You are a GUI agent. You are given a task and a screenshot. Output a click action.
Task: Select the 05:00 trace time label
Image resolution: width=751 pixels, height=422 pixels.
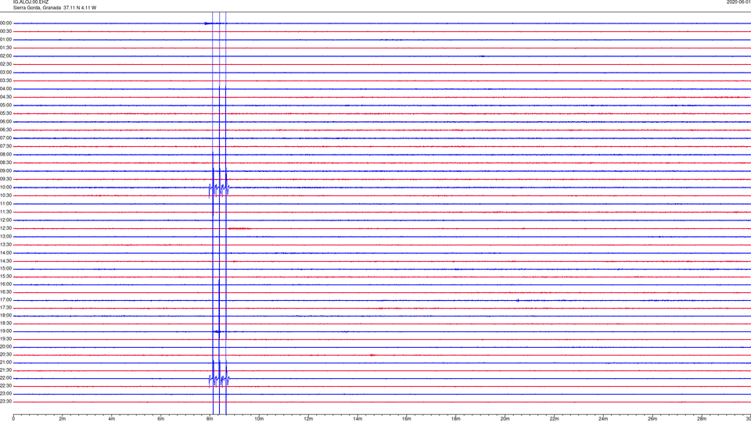click(x=5, y=105)
